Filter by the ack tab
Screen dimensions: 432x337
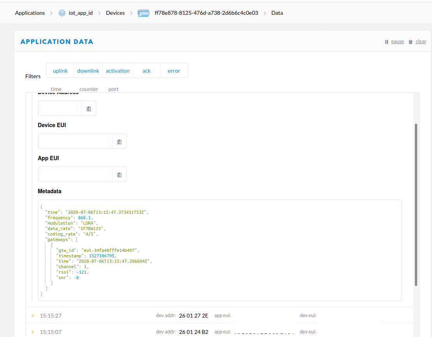pyautogui.click(x=146, y=71)
